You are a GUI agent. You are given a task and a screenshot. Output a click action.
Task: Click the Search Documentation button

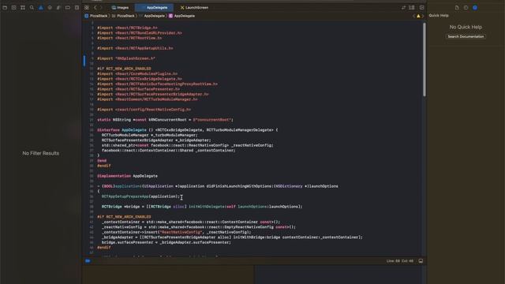466,36
